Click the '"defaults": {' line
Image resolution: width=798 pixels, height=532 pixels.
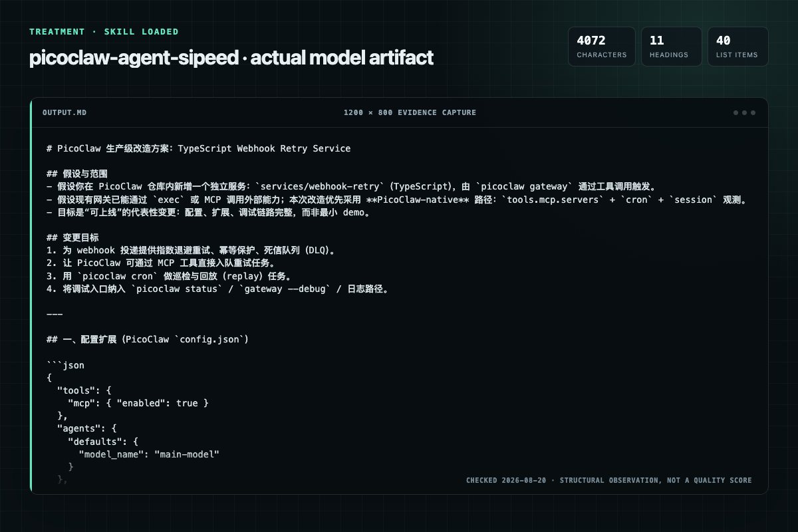102,442
